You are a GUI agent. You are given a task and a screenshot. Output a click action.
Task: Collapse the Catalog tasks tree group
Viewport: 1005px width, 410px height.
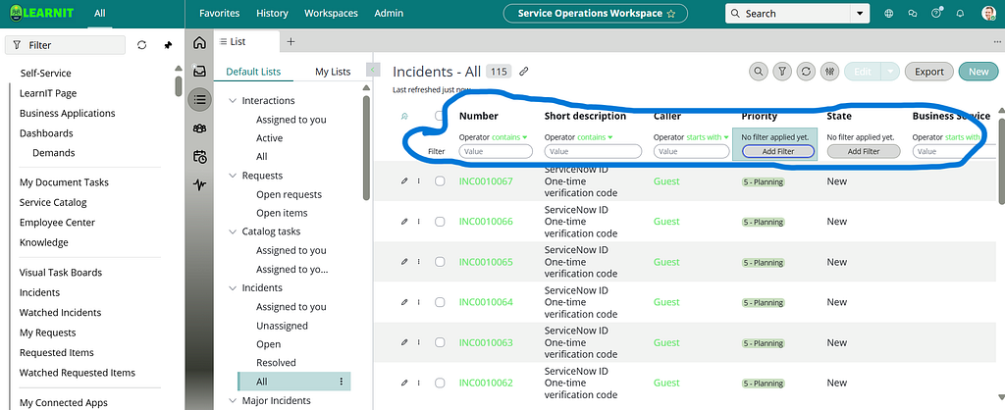[233, 231]
